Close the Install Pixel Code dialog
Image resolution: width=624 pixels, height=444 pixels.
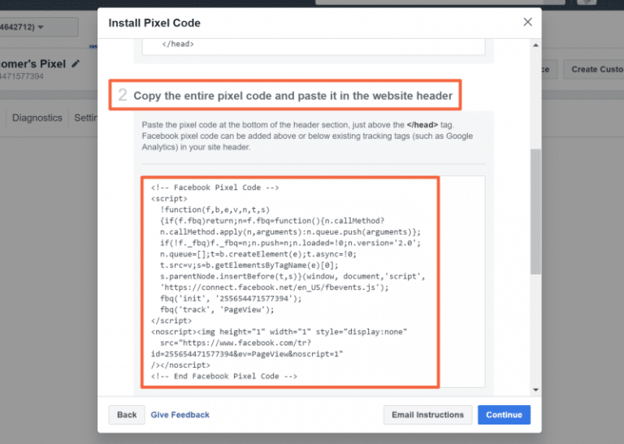(x=527, y=22)
